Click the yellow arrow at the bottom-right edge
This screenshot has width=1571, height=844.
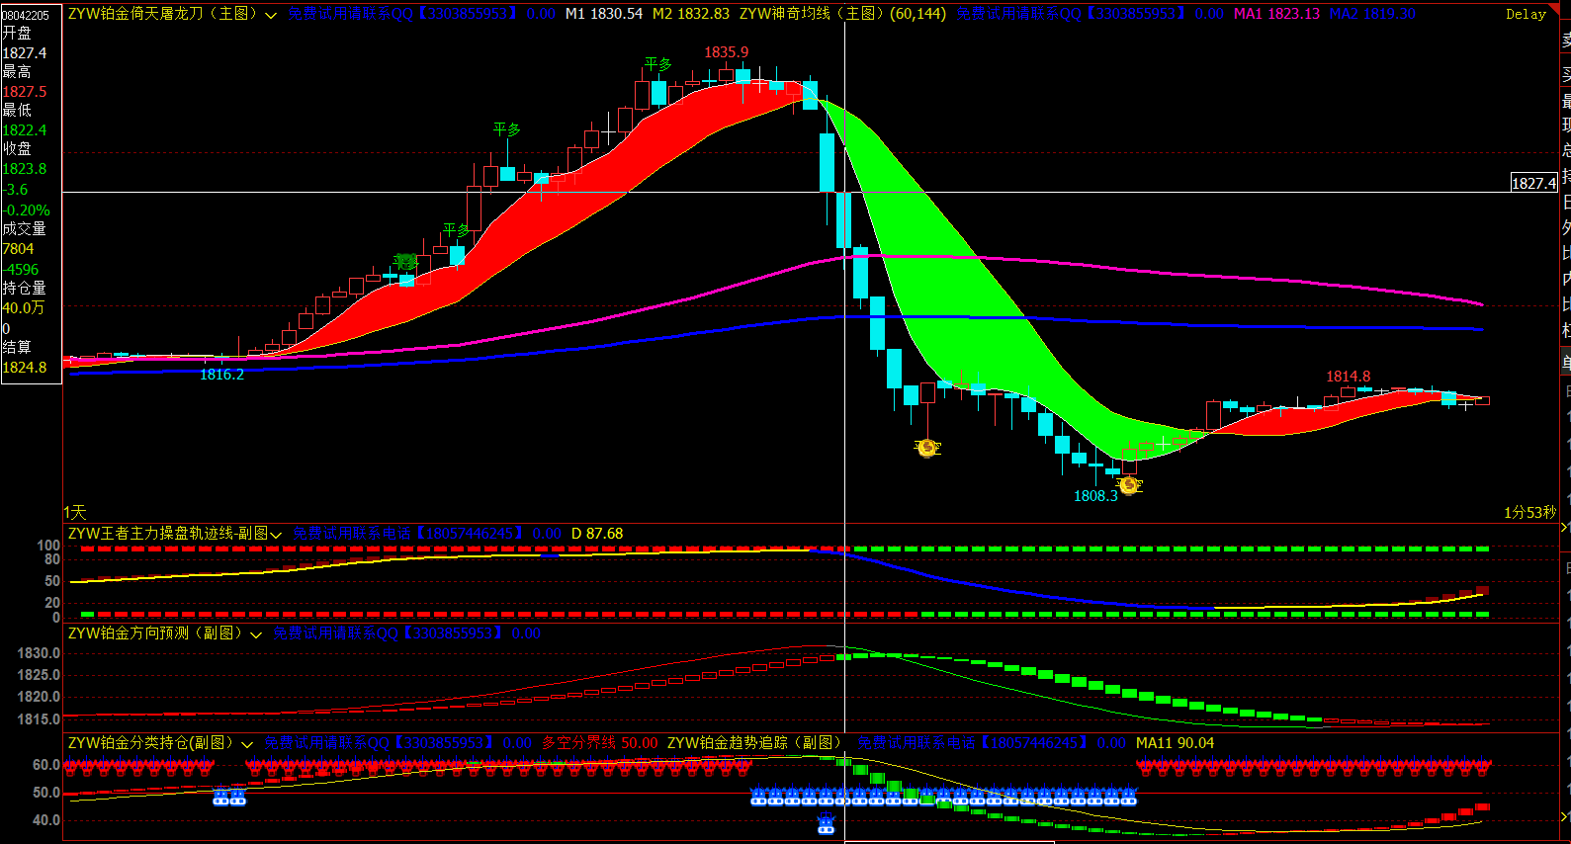point(1564,816)
